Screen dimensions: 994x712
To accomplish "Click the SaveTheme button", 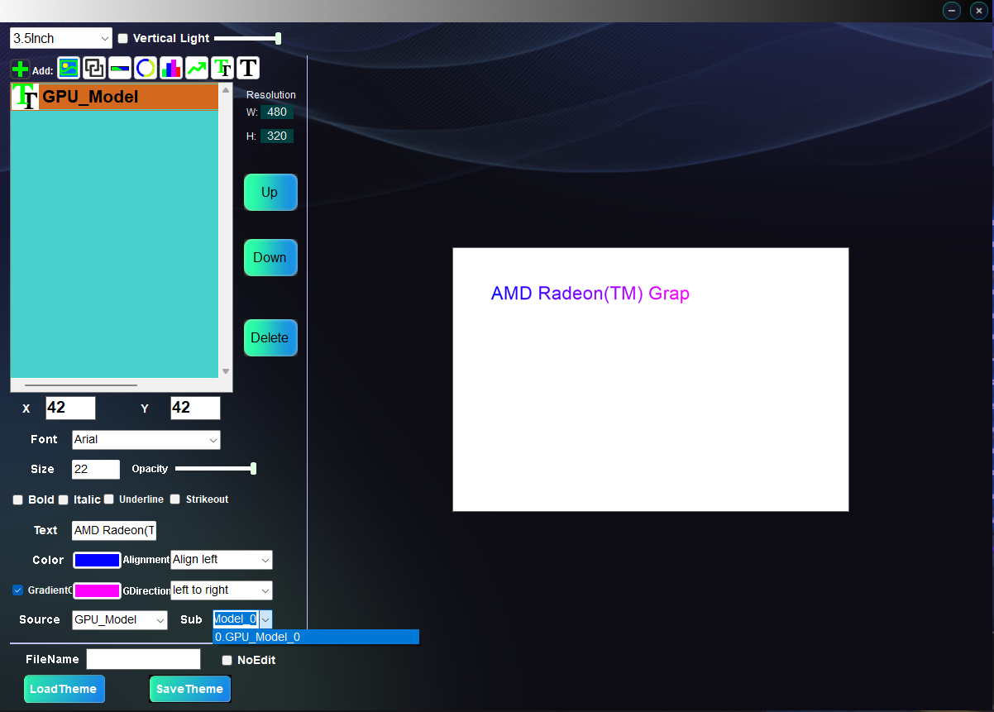I will [189, 689].
